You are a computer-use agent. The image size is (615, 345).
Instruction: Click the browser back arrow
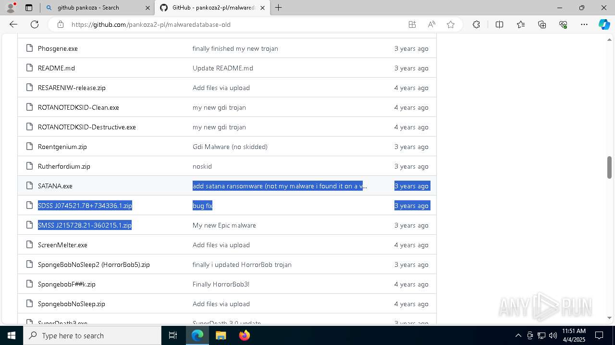(x=13, y=24)
